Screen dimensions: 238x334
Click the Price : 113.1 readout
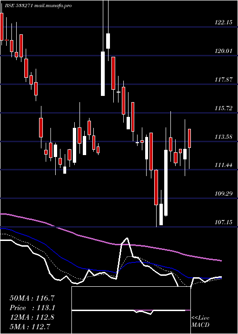(x=32, y=308)
